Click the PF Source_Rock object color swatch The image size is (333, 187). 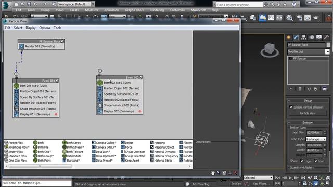[x=328, y=45]
